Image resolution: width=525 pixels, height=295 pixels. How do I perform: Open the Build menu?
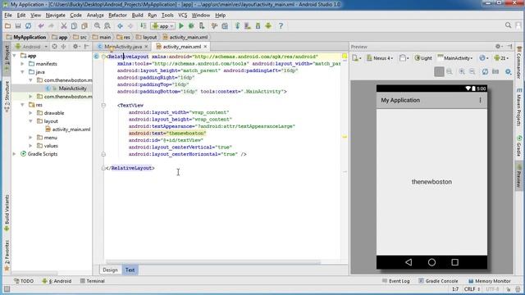(x=137, y=16)
